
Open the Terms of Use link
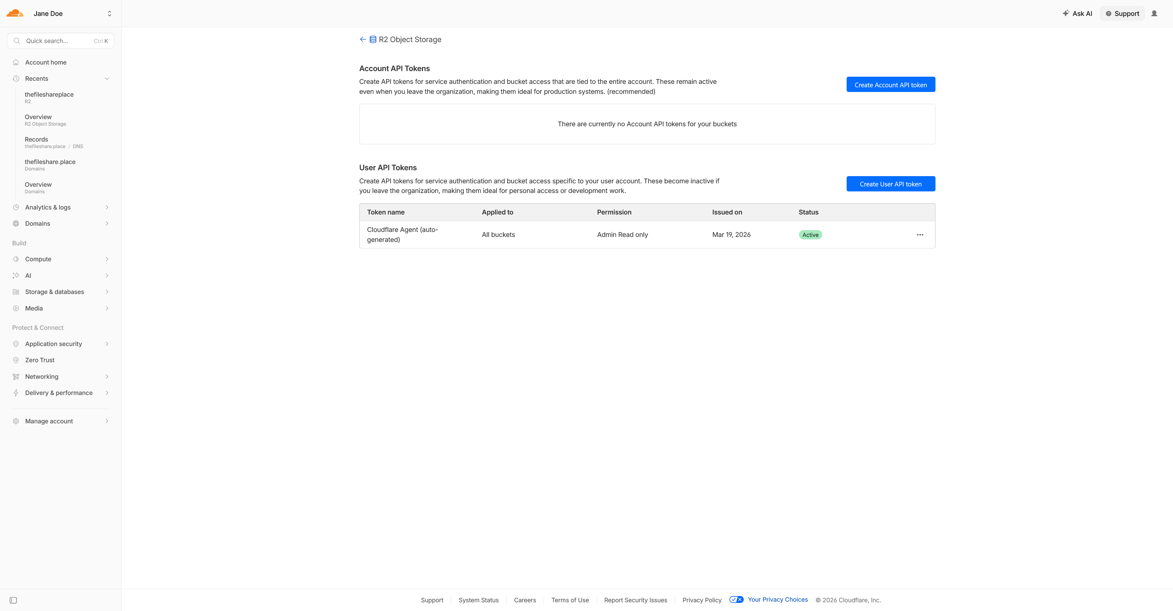[570, 600]
